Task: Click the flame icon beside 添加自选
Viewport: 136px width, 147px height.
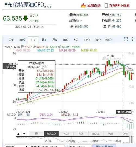Action: coord(83,5)
